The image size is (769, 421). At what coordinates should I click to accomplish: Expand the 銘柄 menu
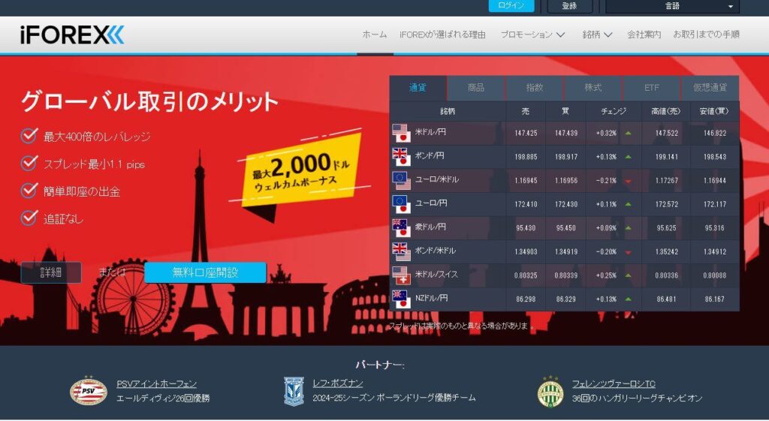click(597, 35)
